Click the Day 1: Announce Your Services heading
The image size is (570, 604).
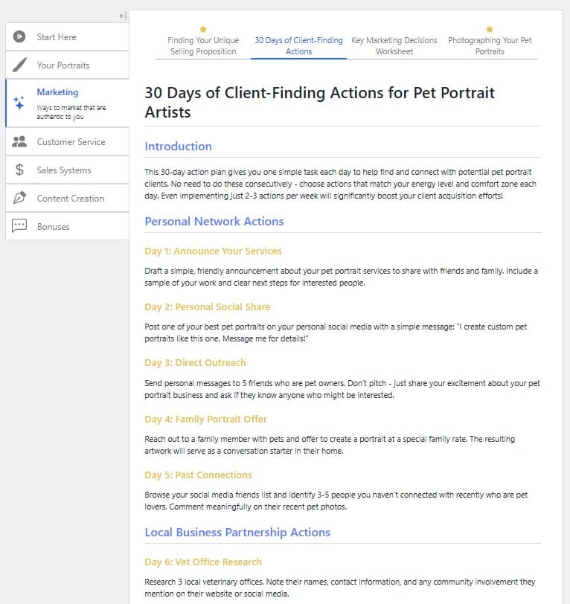coord(213,251)
